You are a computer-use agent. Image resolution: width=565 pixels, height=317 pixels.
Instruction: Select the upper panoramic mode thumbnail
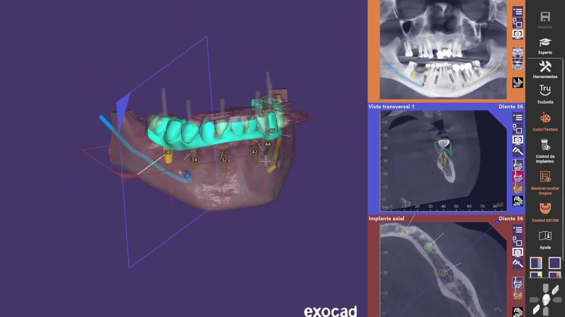pyautogui.click(x=518, y=53)
